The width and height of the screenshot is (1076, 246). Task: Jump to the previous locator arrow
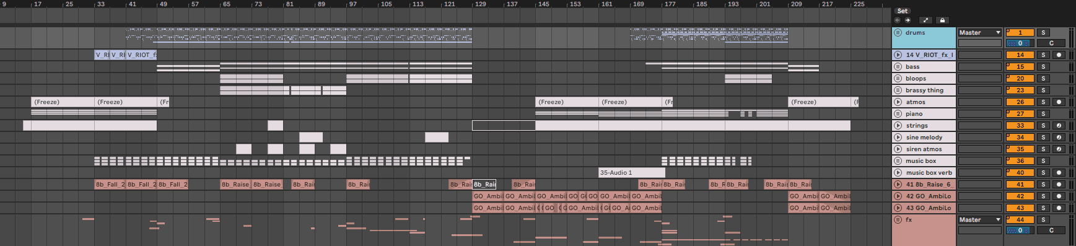pos(897,20)
